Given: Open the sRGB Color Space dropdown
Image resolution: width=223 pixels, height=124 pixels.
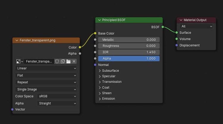Looking at the screenshot, I should (x=57, y=96).
